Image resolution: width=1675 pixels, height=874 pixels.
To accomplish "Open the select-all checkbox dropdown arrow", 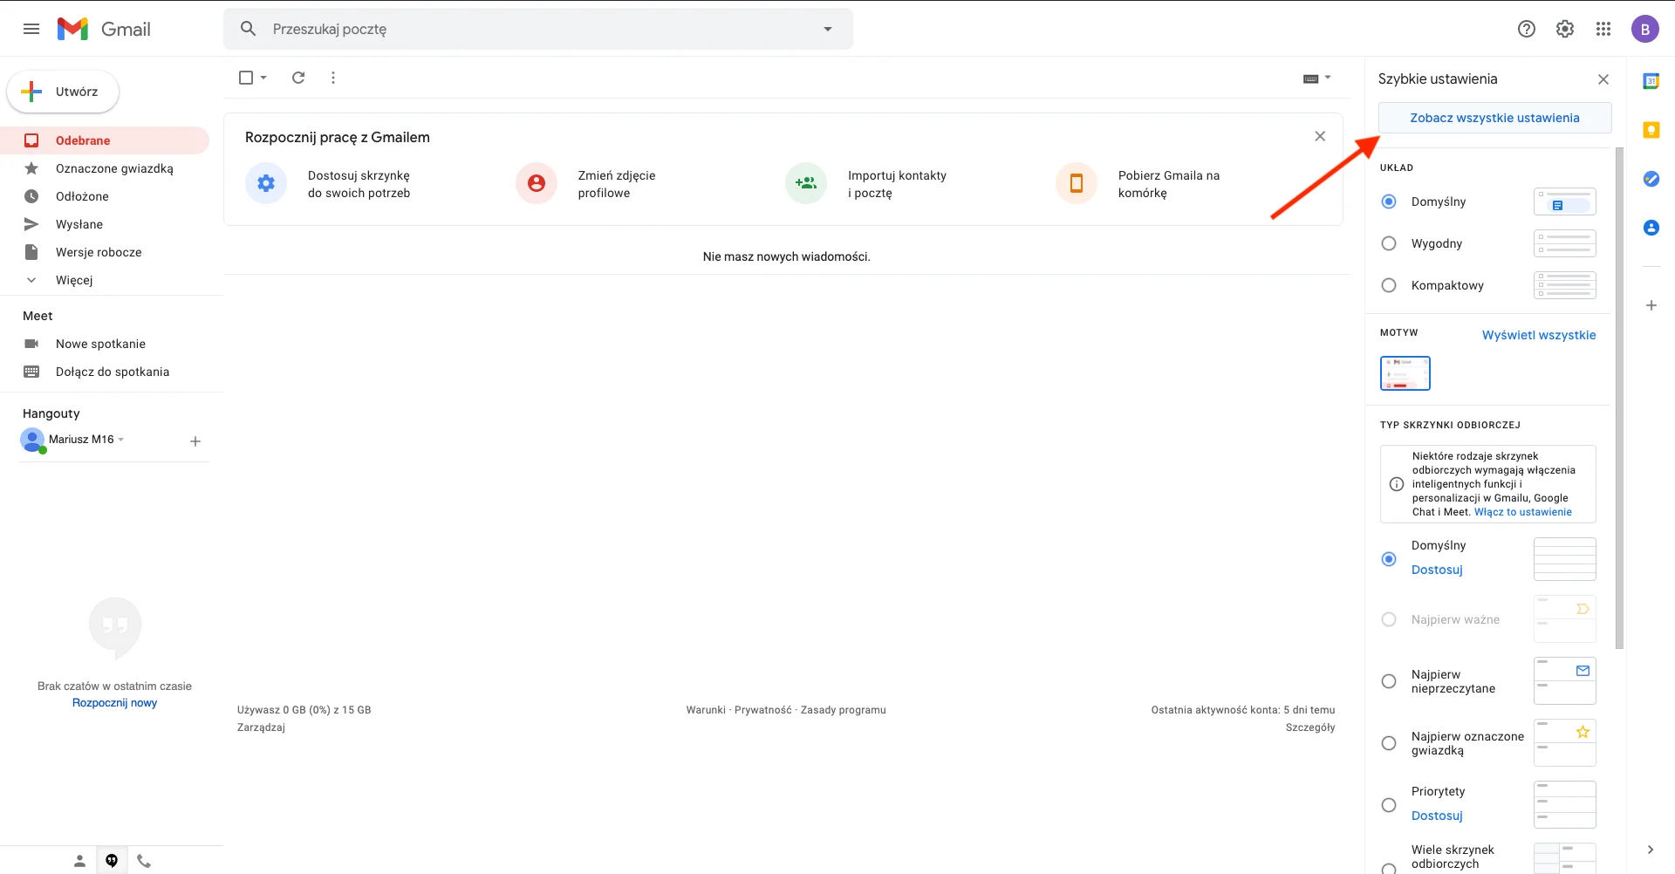I will (263, 78).
